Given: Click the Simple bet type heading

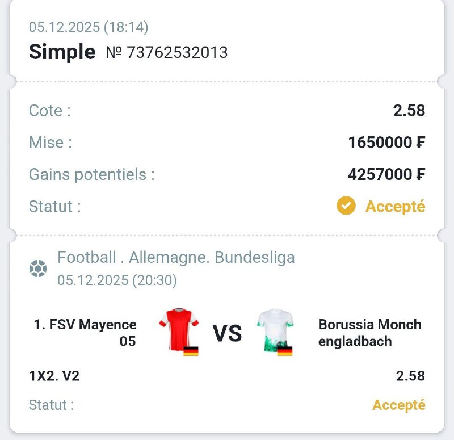Looking at the screenshot, I should coord(62,52).
